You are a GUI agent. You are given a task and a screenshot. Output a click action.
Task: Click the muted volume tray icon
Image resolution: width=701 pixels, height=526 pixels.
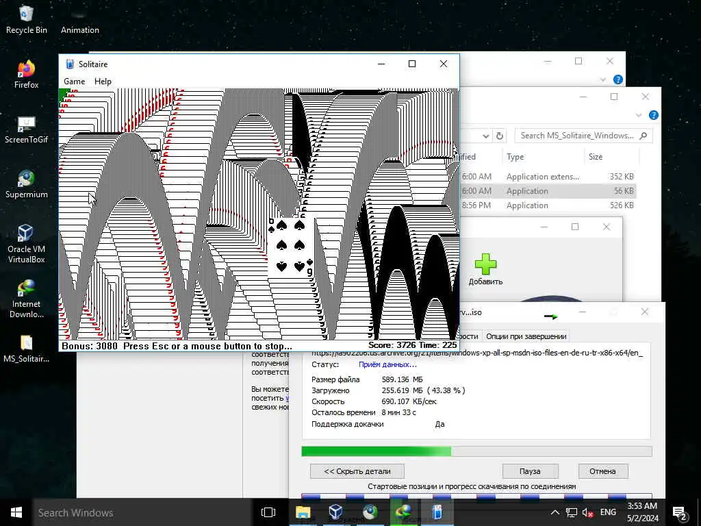(x=587, y=512)
